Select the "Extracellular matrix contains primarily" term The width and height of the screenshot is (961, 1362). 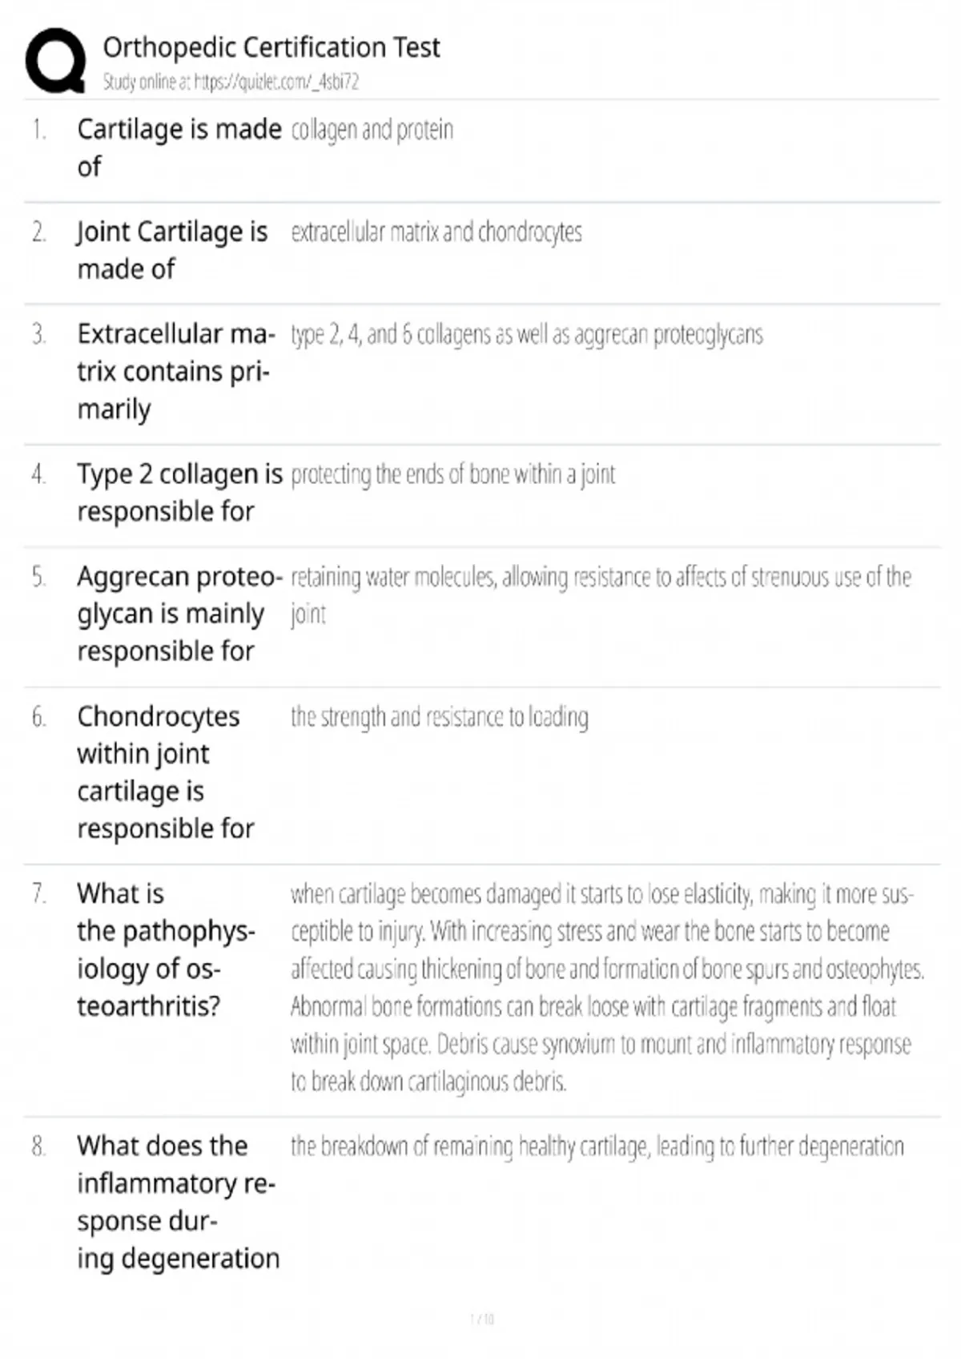click(175, 371)
